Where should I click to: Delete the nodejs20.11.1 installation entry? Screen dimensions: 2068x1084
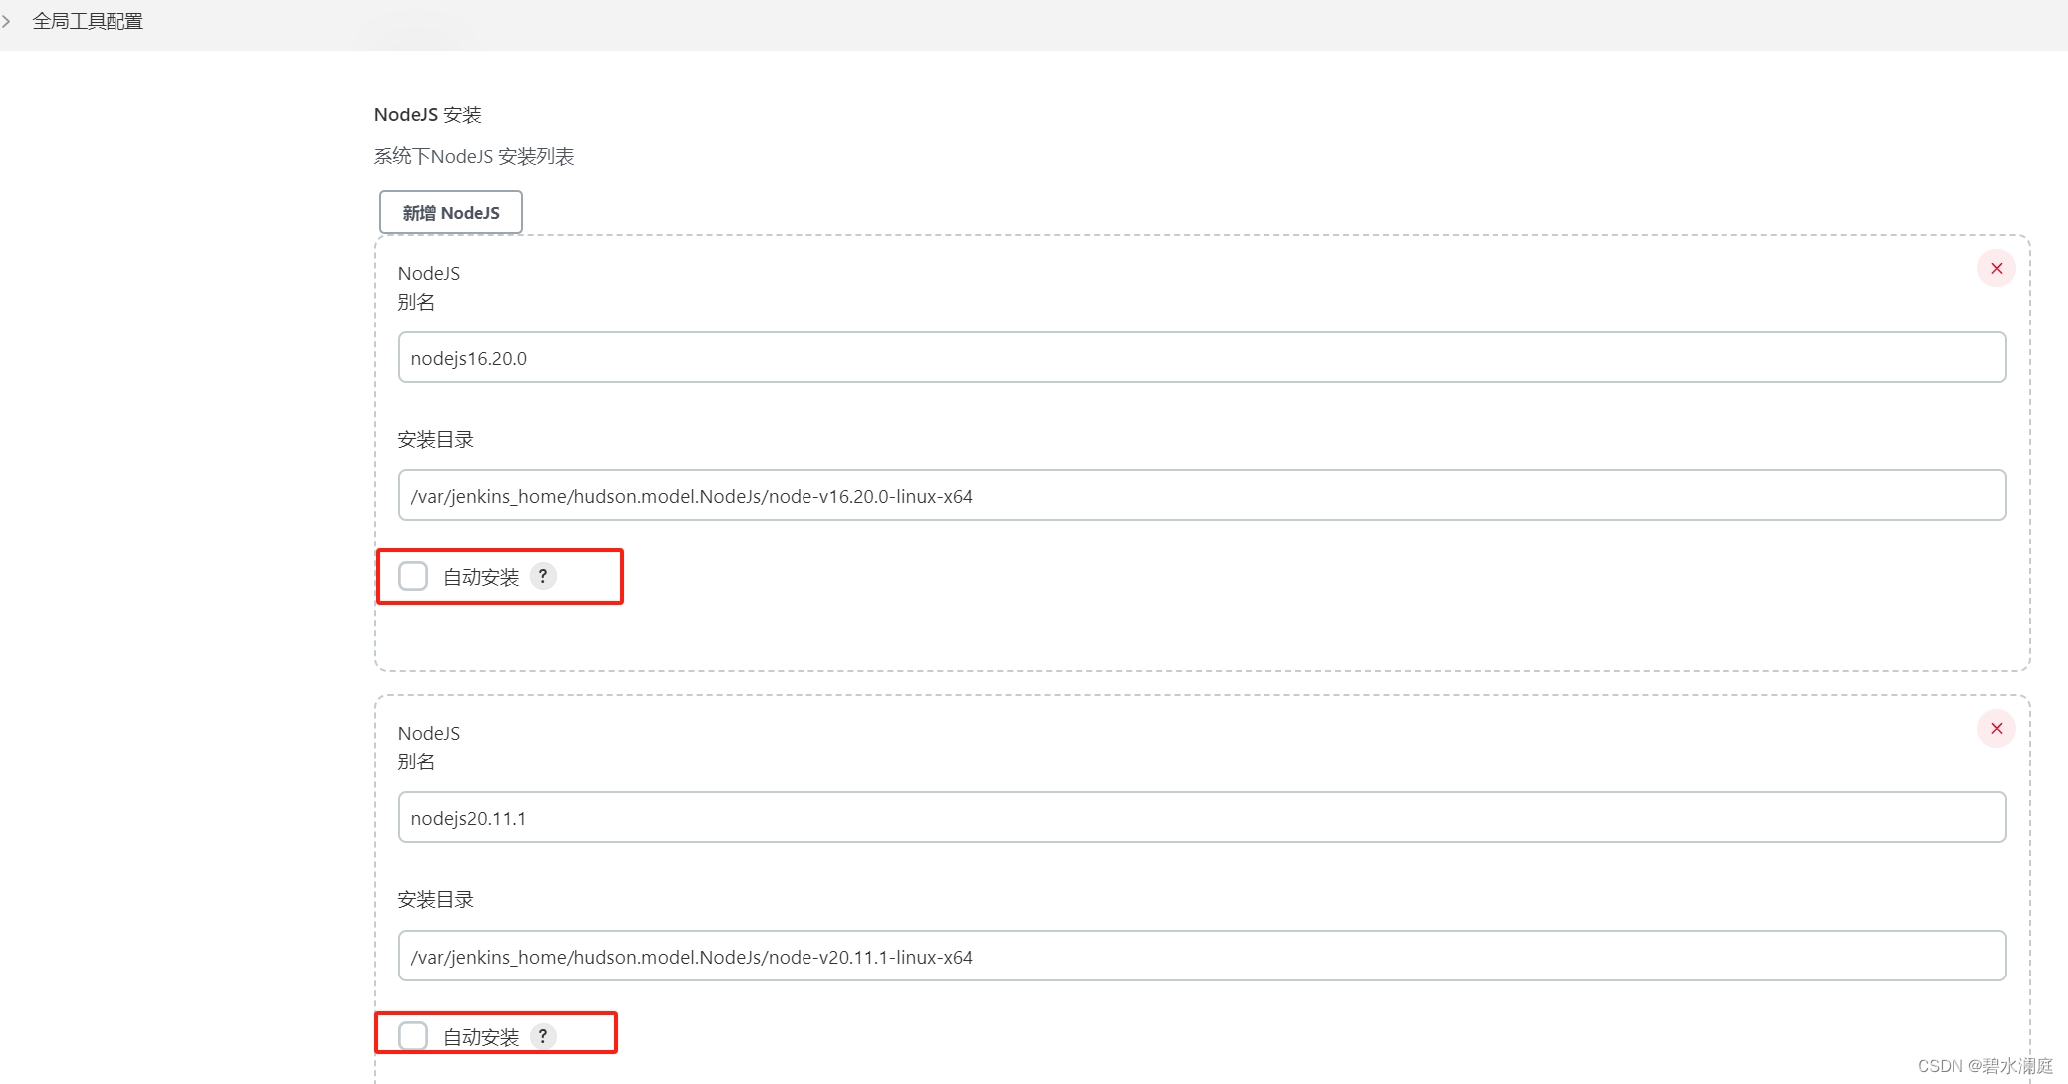point(1996,728)
